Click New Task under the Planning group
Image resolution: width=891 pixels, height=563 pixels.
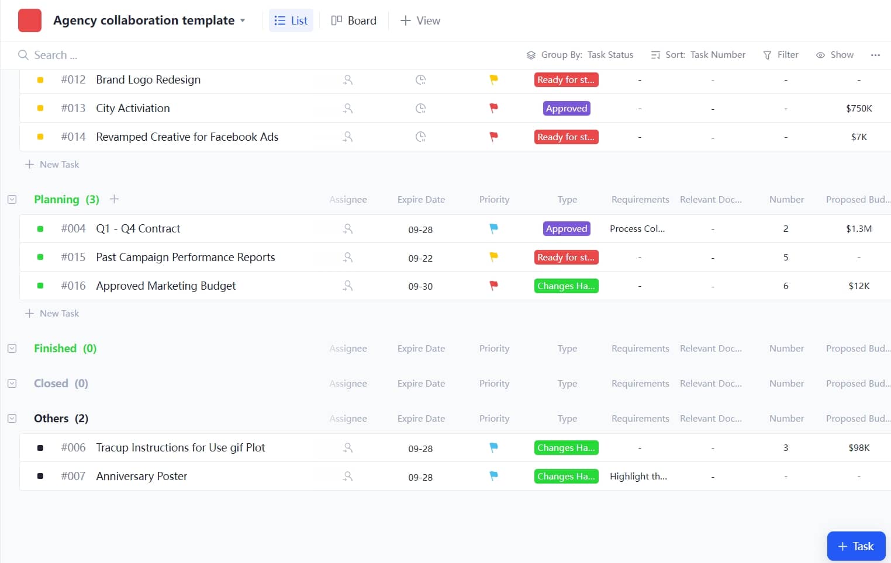[52, 313]
